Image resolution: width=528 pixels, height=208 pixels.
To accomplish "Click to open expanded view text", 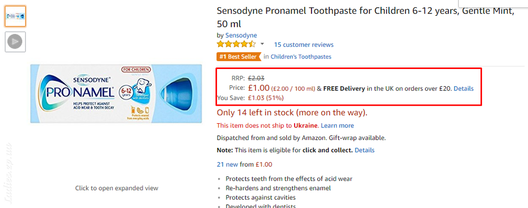I will [x=117, y=188].
